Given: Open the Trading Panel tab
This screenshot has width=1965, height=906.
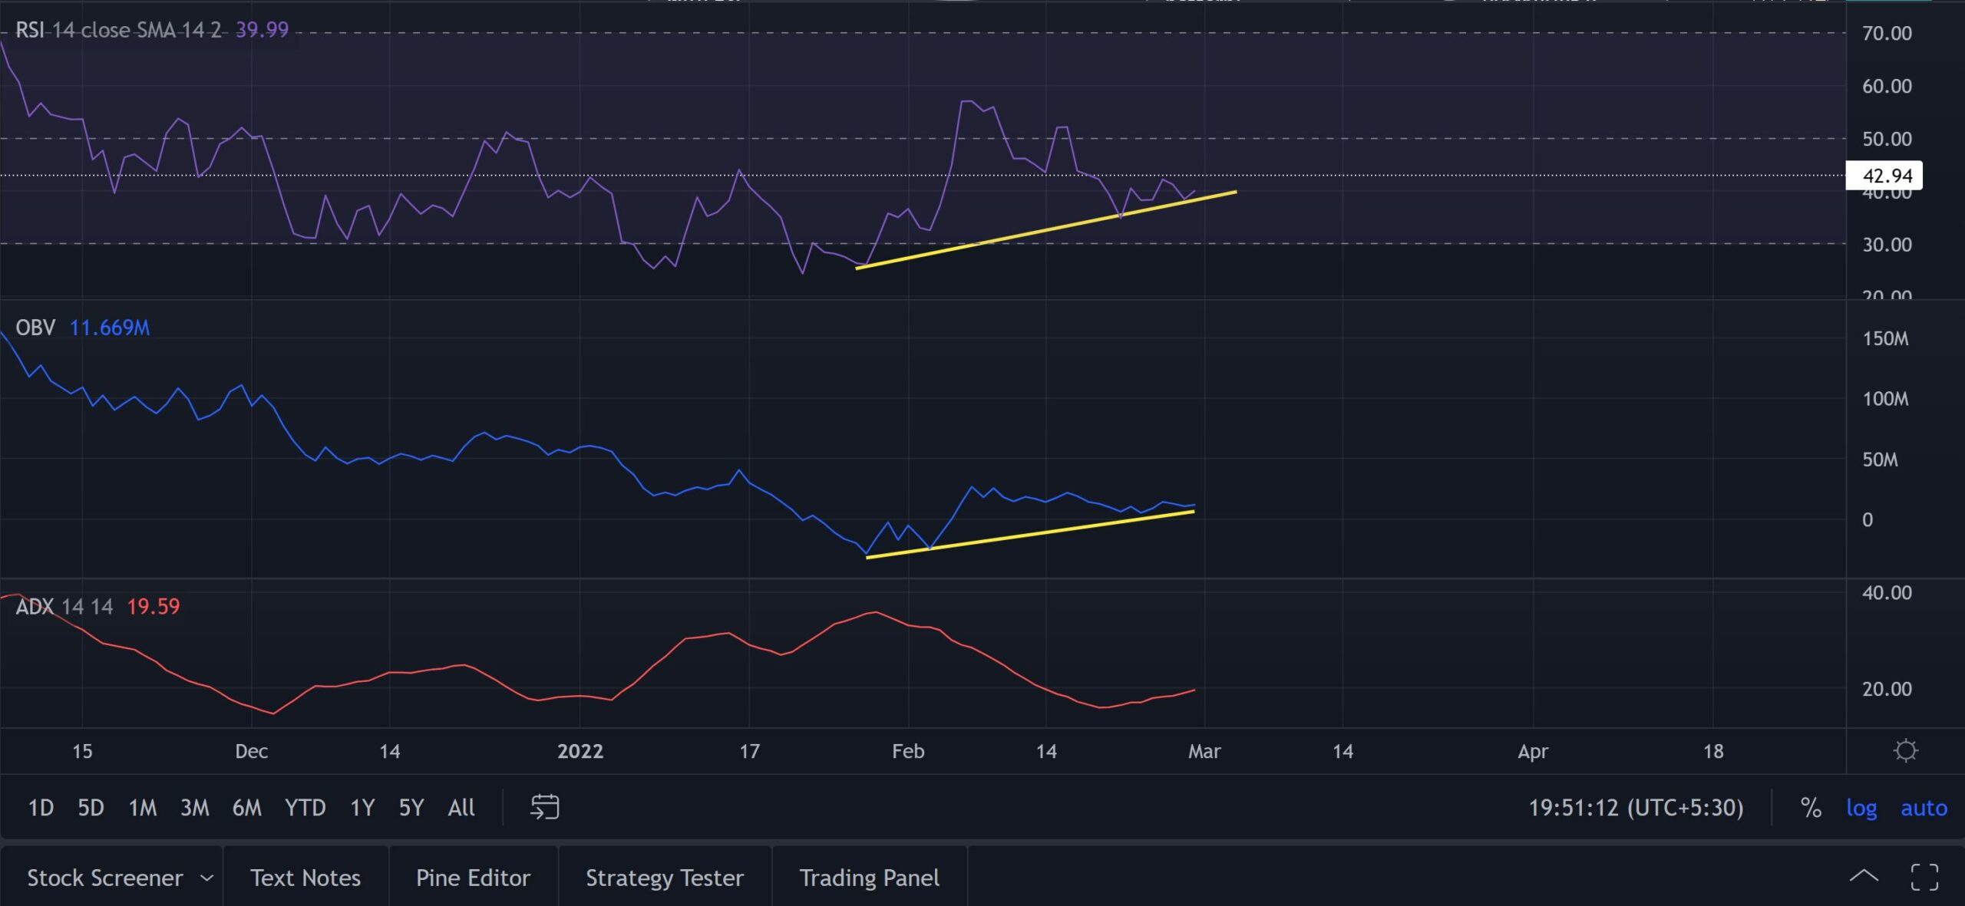Looking at the screenshot, I should [x=869, y=878].
